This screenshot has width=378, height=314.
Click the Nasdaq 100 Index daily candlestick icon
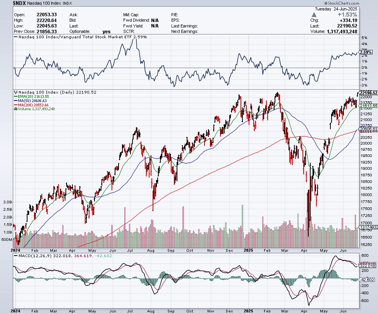click(x=16, y=92)
